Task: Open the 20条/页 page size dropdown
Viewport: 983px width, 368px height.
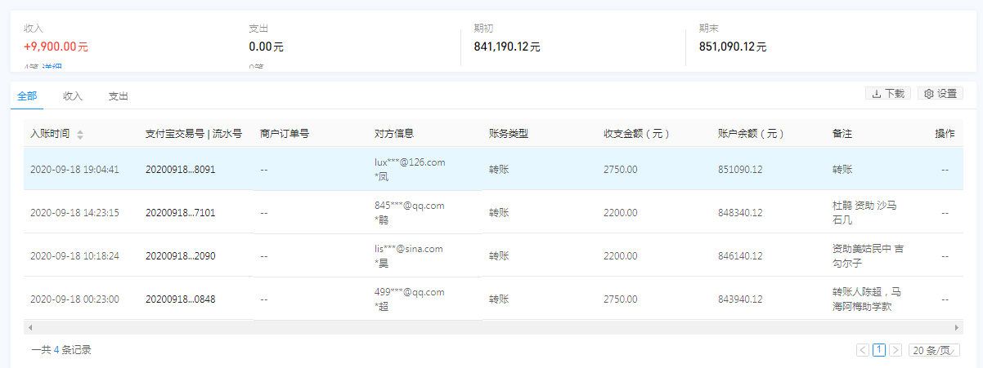Action: [934, 350]
